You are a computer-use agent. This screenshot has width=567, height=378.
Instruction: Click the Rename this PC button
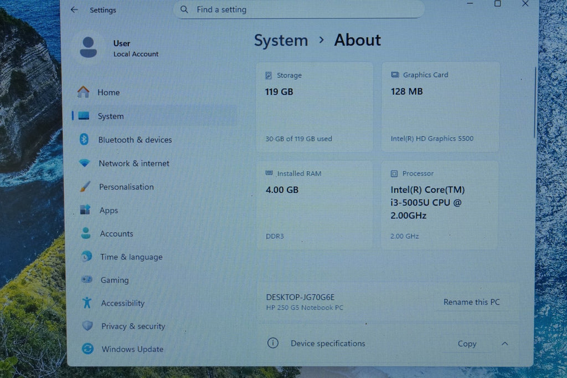[471, 302]
